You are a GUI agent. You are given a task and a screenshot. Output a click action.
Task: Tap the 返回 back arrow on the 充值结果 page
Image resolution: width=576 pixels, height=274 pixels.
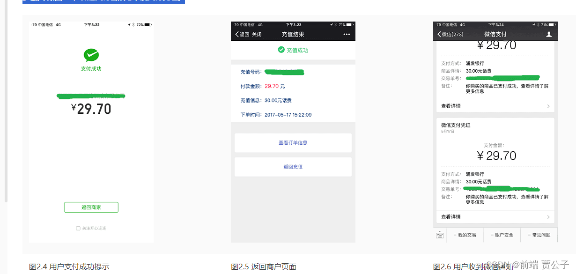237,34
